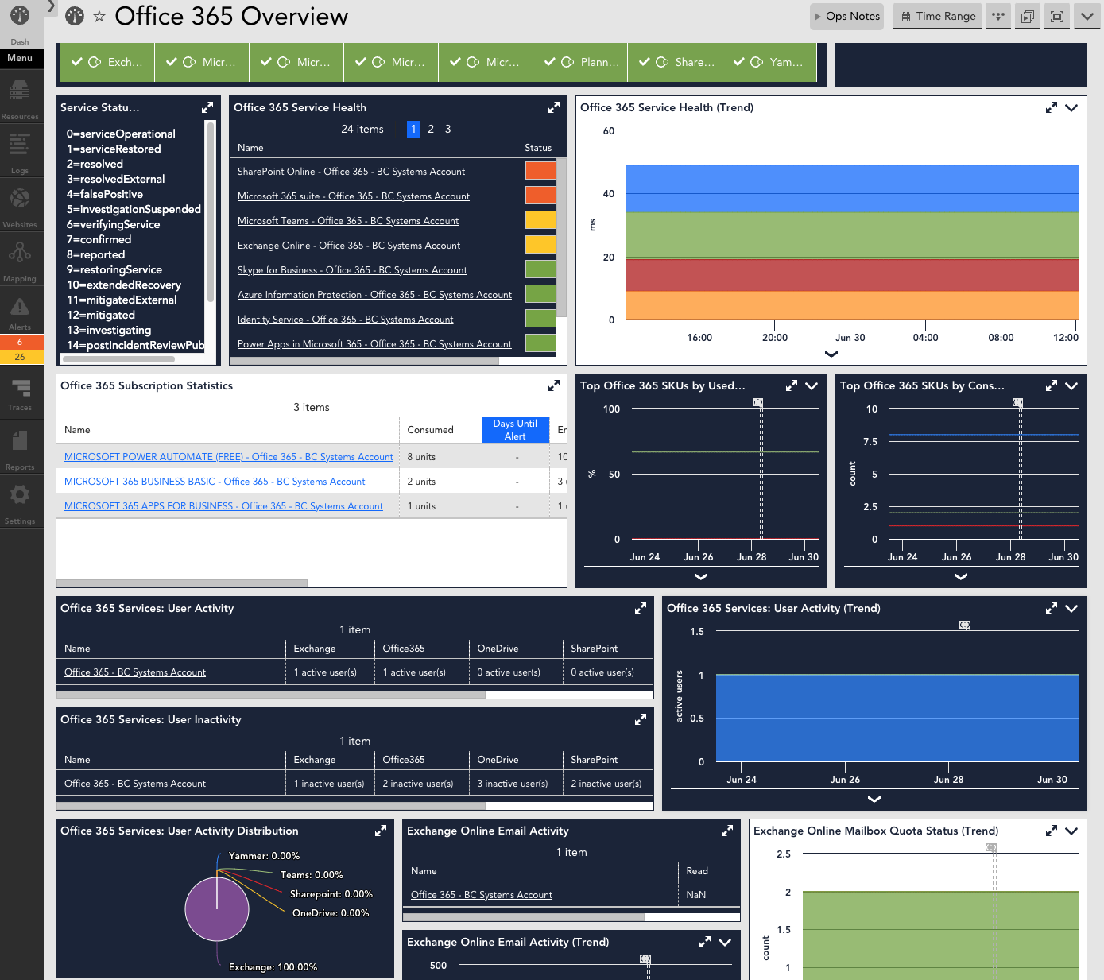Open the dashboard chevron dropdown at top right

(x=1087, y=16)
